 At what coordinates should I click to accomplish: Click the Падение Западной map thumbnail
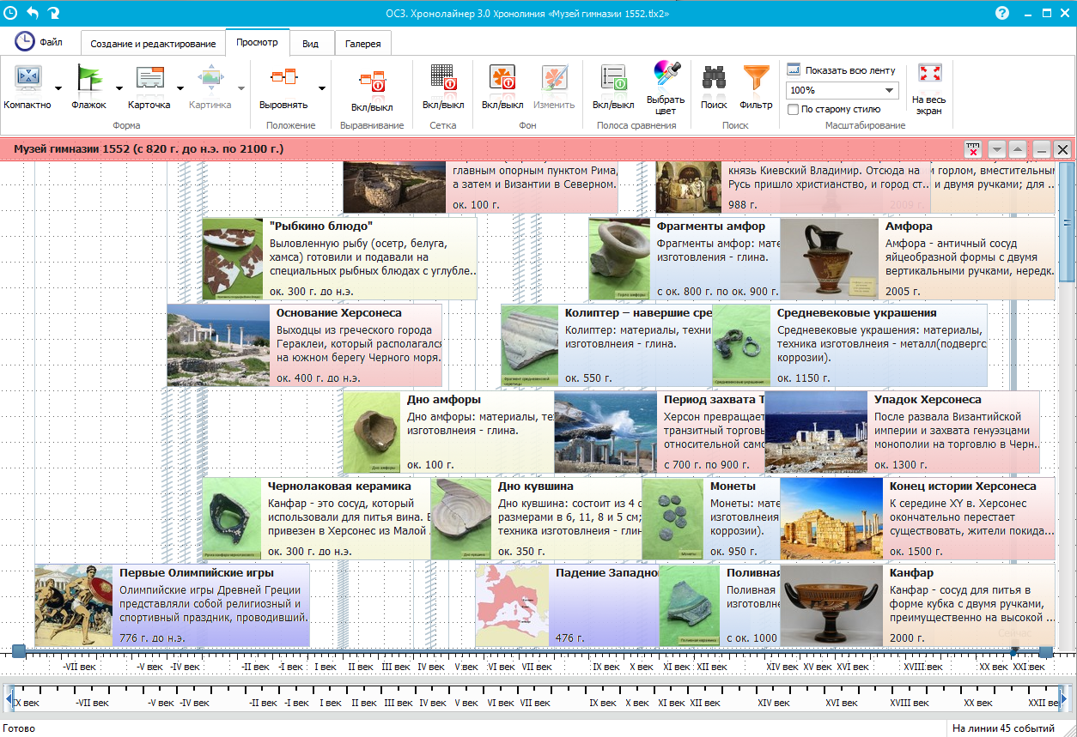tap(512, 605)
